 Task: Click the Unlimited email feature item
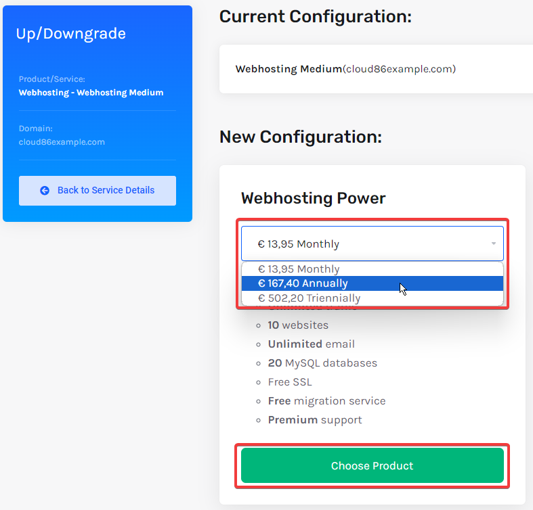click(x=311, y=344)
